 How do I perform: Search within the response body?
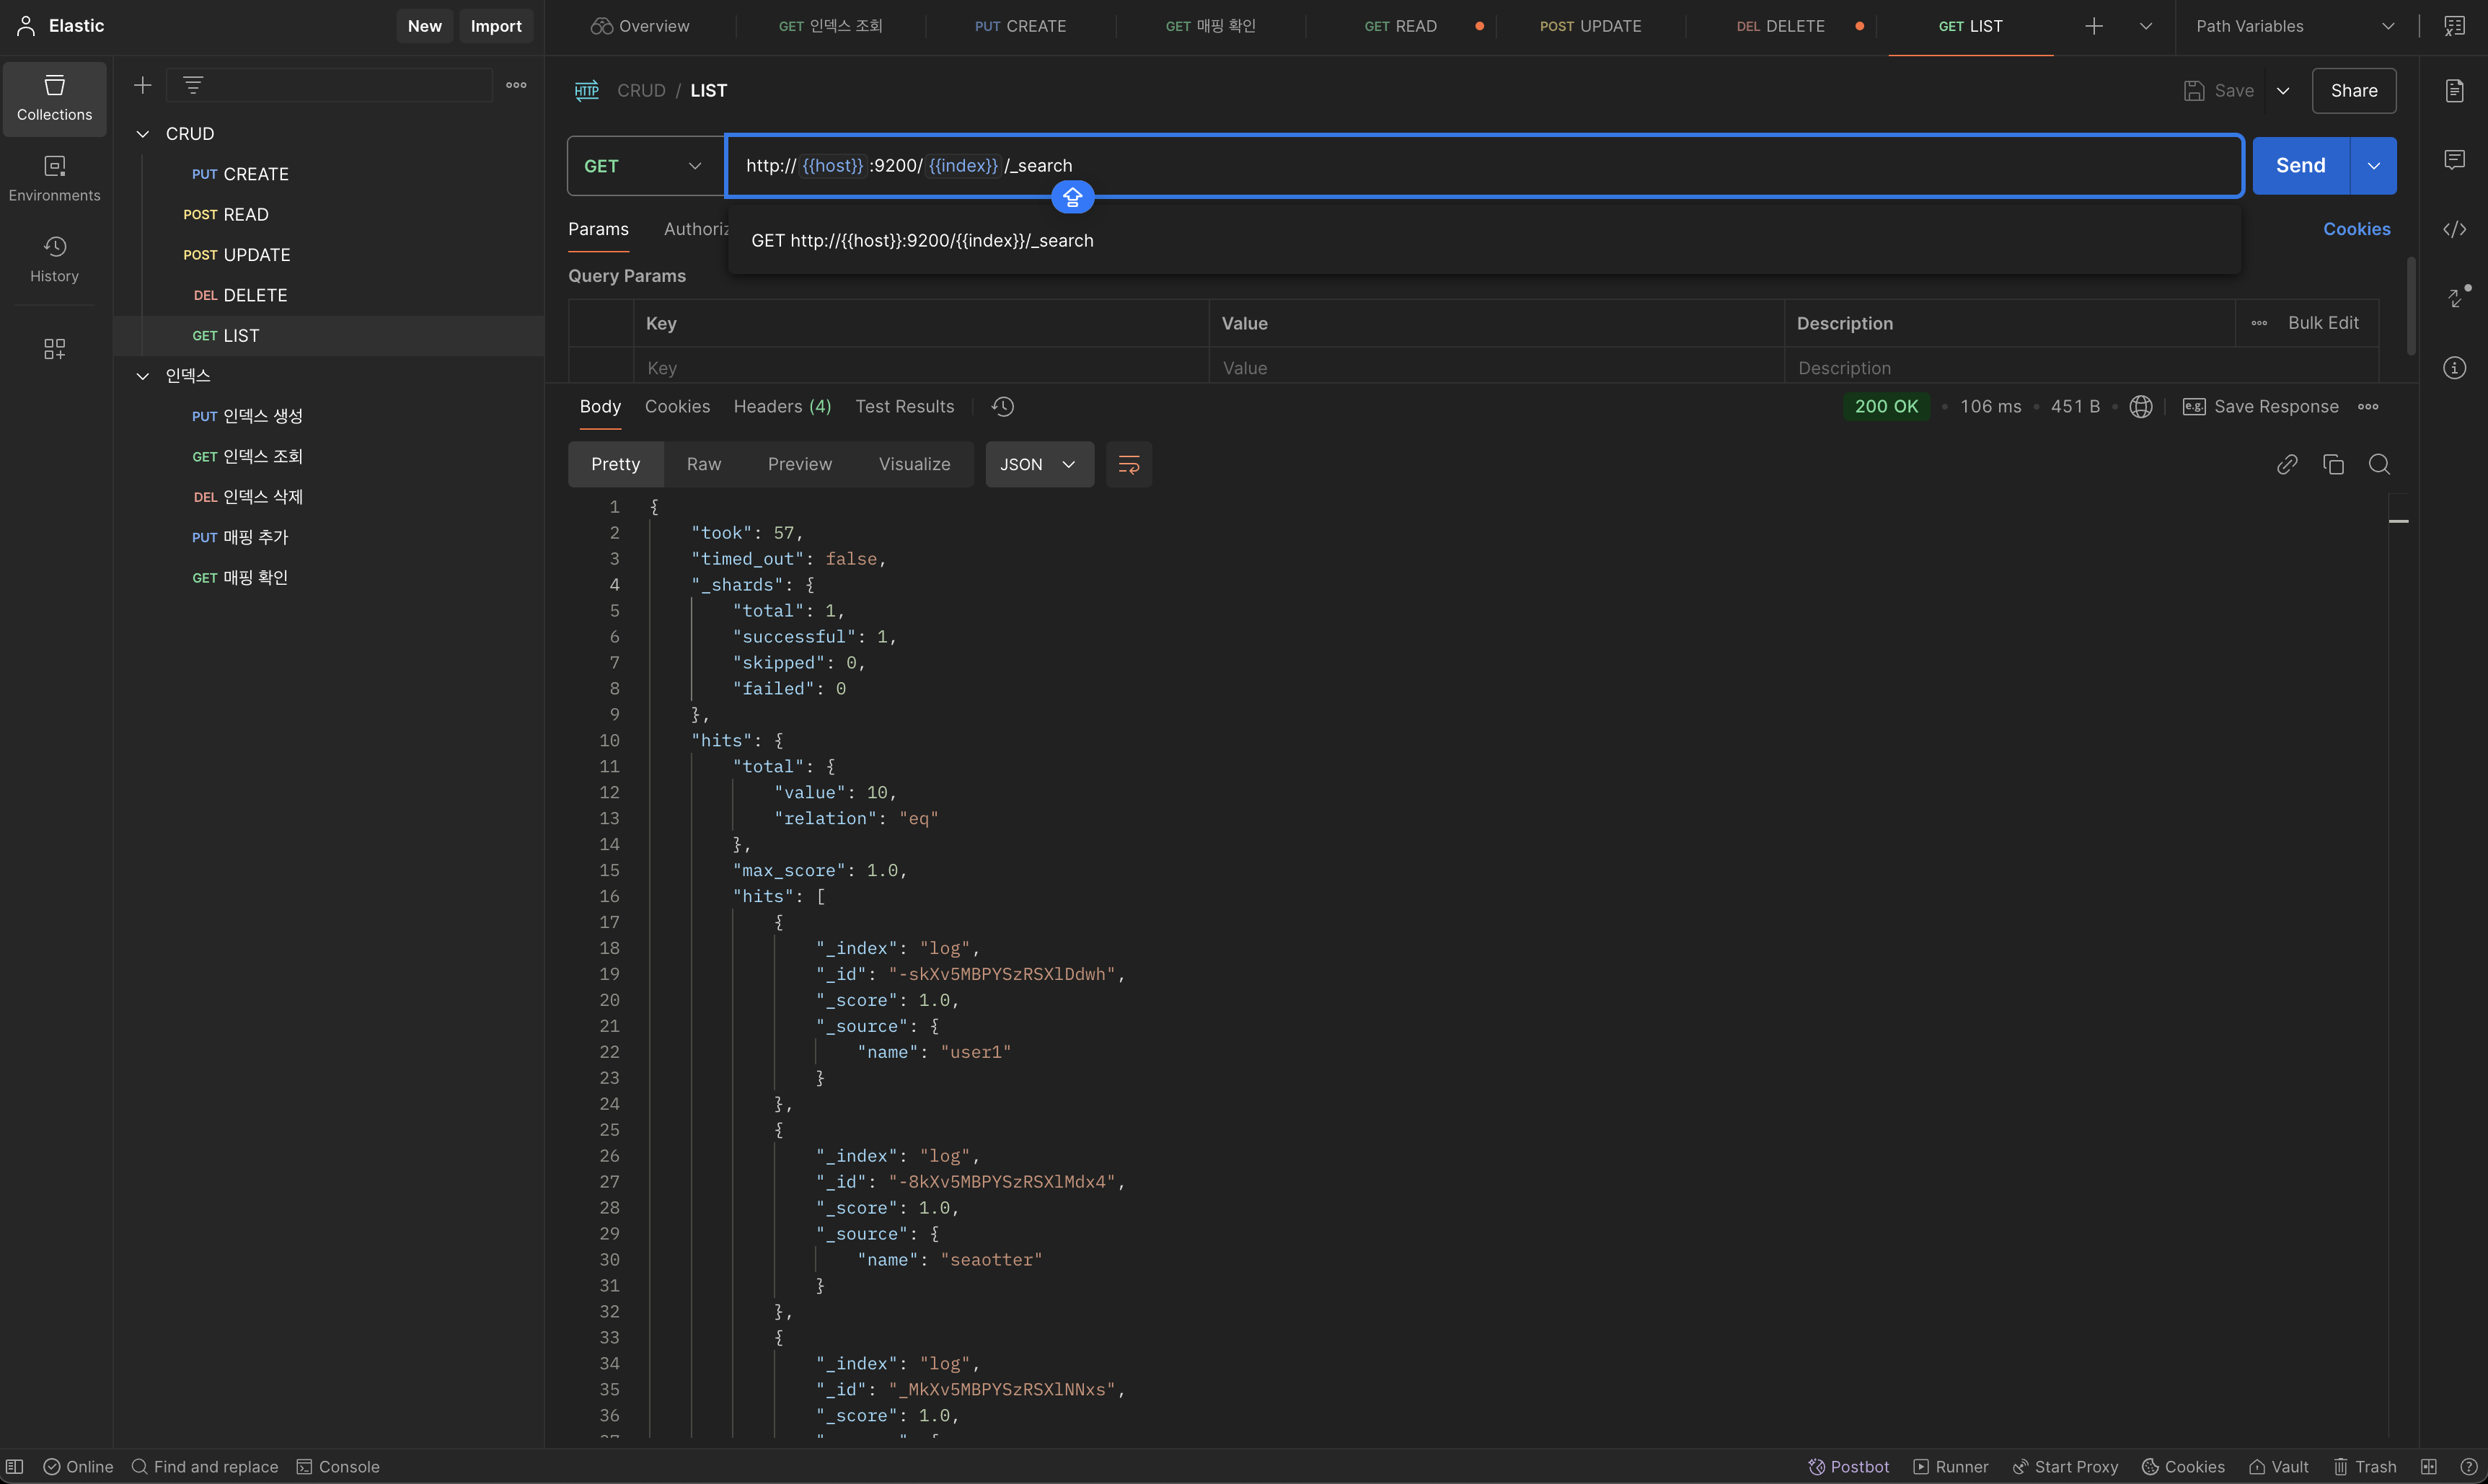[x=2379, y=464]
